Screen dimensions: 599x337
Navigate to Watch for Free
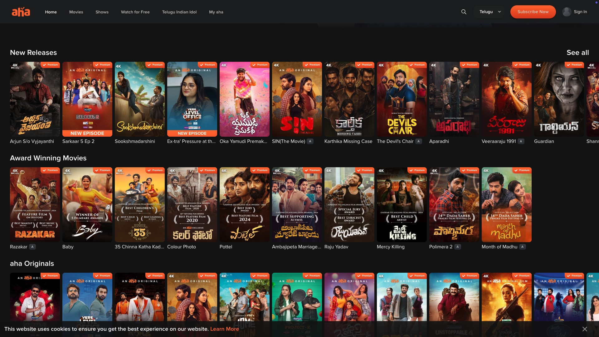pyautogui.click(x=135, y=12)
